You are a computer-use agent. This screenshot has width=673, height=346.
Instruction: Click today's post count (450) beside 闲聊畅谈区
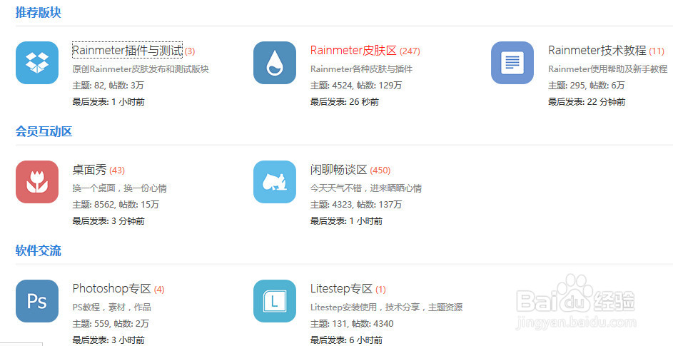coord(380,171)
